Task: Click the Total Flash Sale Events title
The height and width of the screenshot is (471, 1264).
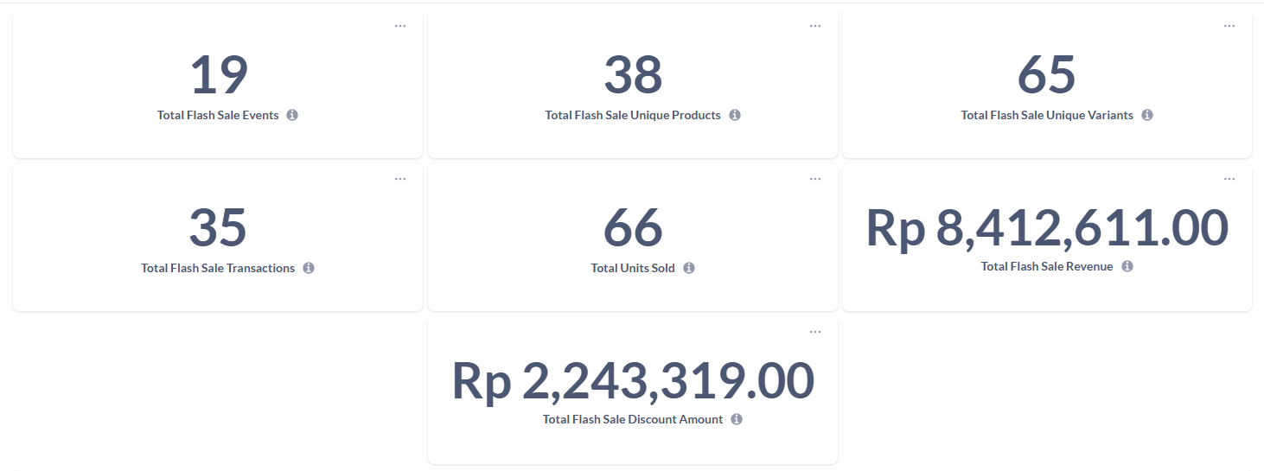Action: click(x=218, y=115)
